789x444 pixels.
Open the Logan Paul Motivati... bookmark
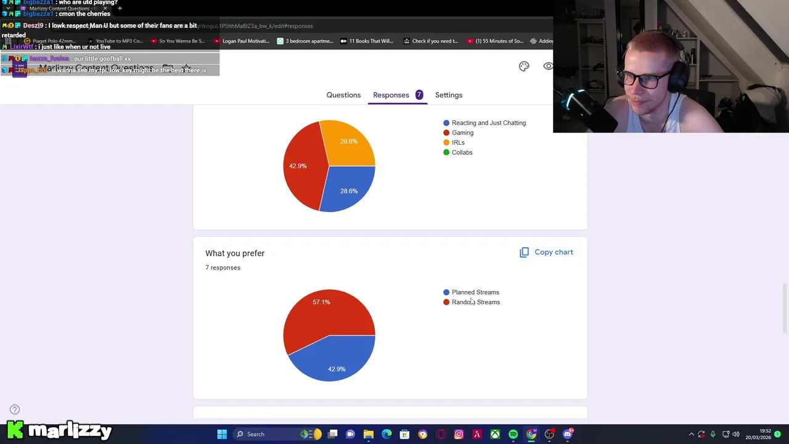[242, 41]
